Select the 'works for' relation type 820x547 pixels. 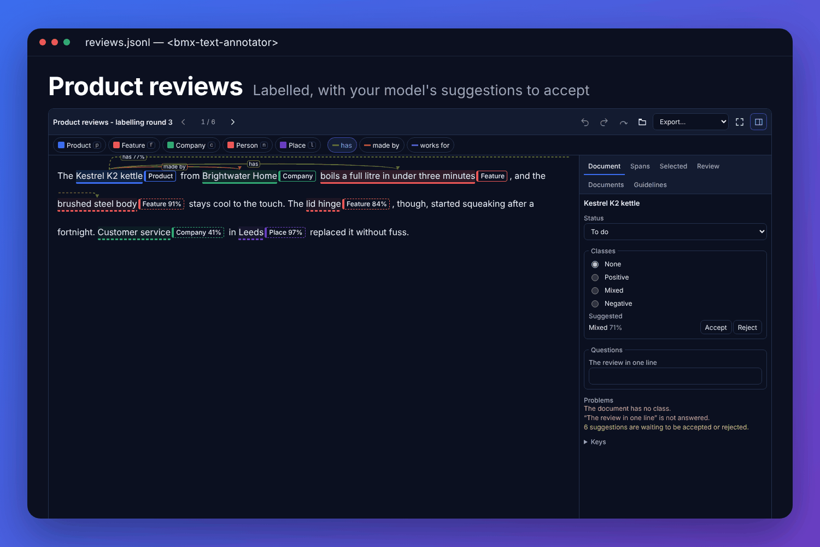(430, 146)
